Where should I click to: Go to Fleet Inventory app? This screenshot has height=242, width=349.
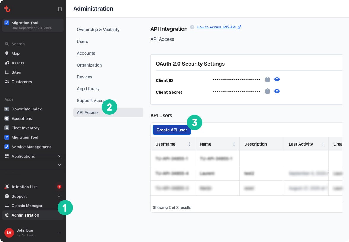pos(25,128)
